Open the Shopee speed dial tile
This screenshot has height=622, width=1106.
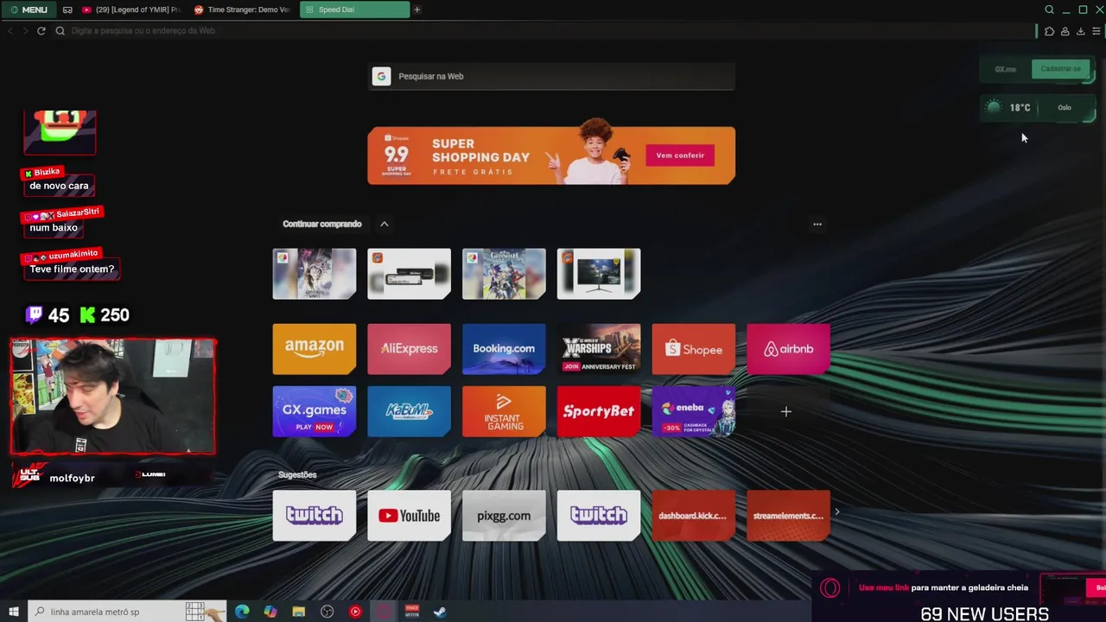694,349
